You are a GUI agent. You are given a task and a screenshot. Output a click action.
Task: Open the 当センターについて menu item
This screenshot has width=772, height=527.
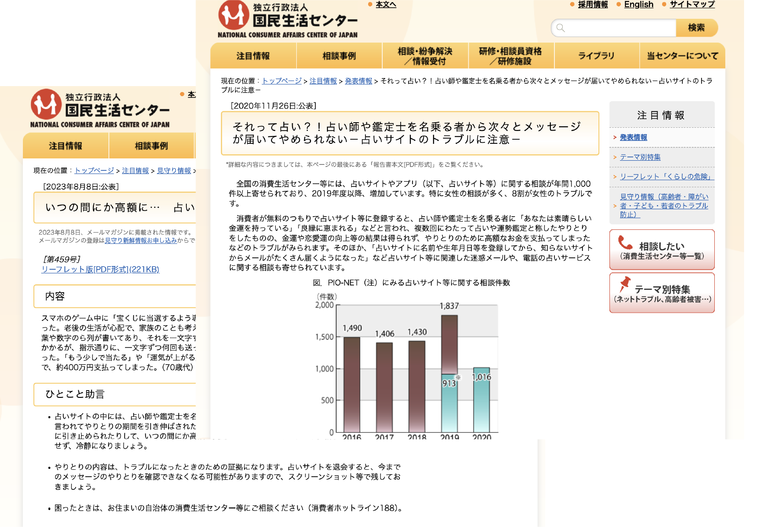coord(682,55)
